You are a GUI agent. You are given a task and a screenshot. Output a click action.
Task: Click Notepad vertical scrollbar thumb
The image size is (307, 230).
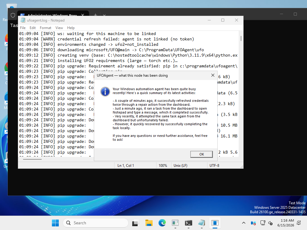point(241,38)
